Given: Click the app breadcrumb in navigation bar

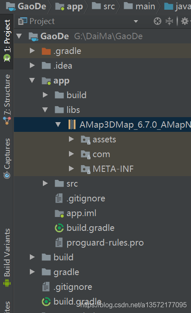Looking at the screenshot, I should (69, 7).
